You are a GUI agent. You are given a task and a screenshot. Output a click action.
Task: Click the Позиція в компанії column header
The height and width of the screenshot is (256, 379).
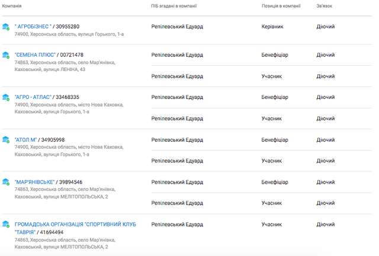coord(280,5)
